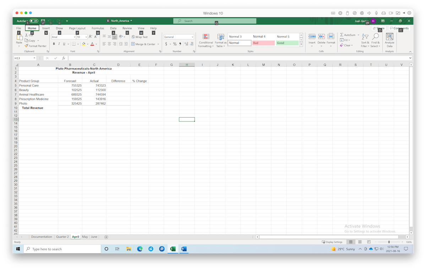Viewport: 426px width, 270px height.
Task: Open the Comments pane
Action: click(x=399, y=28)
